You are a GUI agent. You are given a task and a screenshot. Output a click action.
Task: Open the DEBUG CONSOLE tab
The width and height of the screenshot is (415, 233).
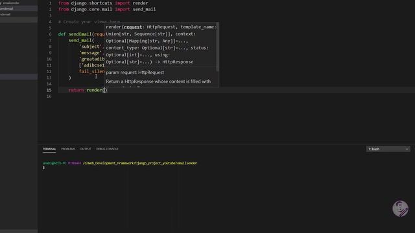point(107,149)
